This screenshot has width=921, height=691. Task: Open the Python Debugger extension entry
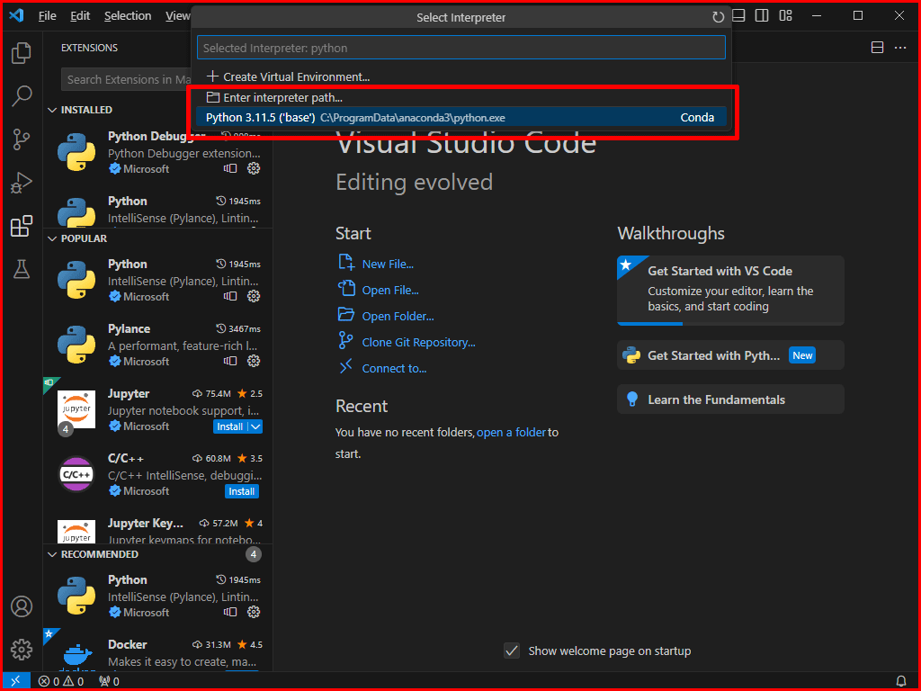click(x=157, y=153)
